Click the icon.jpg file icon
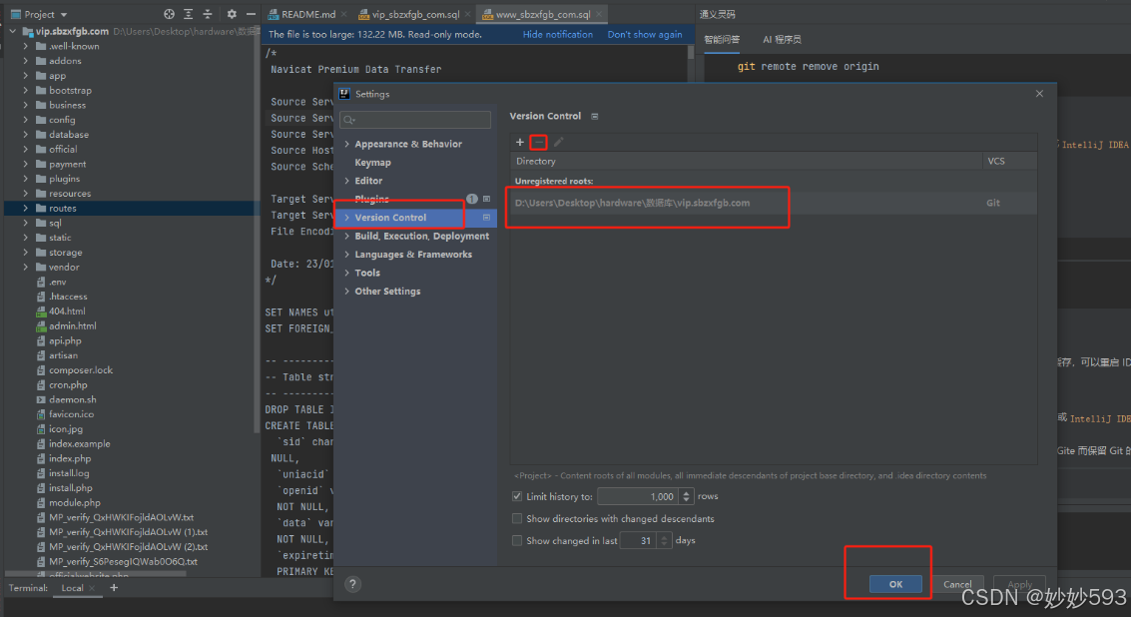The width and height of the screenshot is (1131, 618). pos(41,429)
